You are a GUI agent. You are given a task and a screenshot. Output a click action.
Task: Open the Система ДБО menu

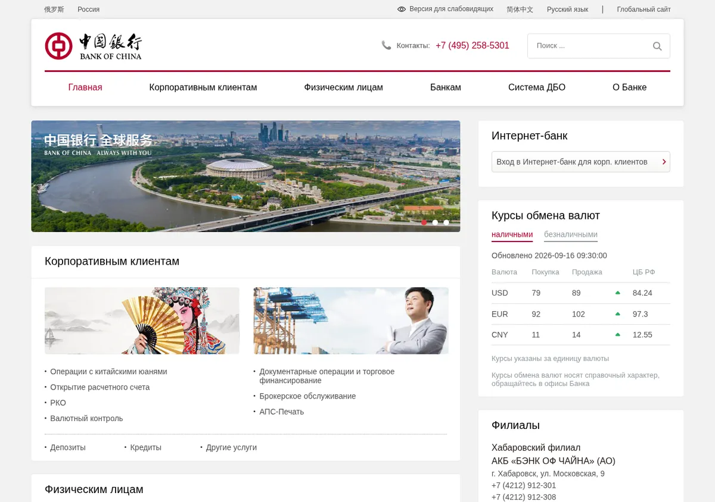[537, 87]
